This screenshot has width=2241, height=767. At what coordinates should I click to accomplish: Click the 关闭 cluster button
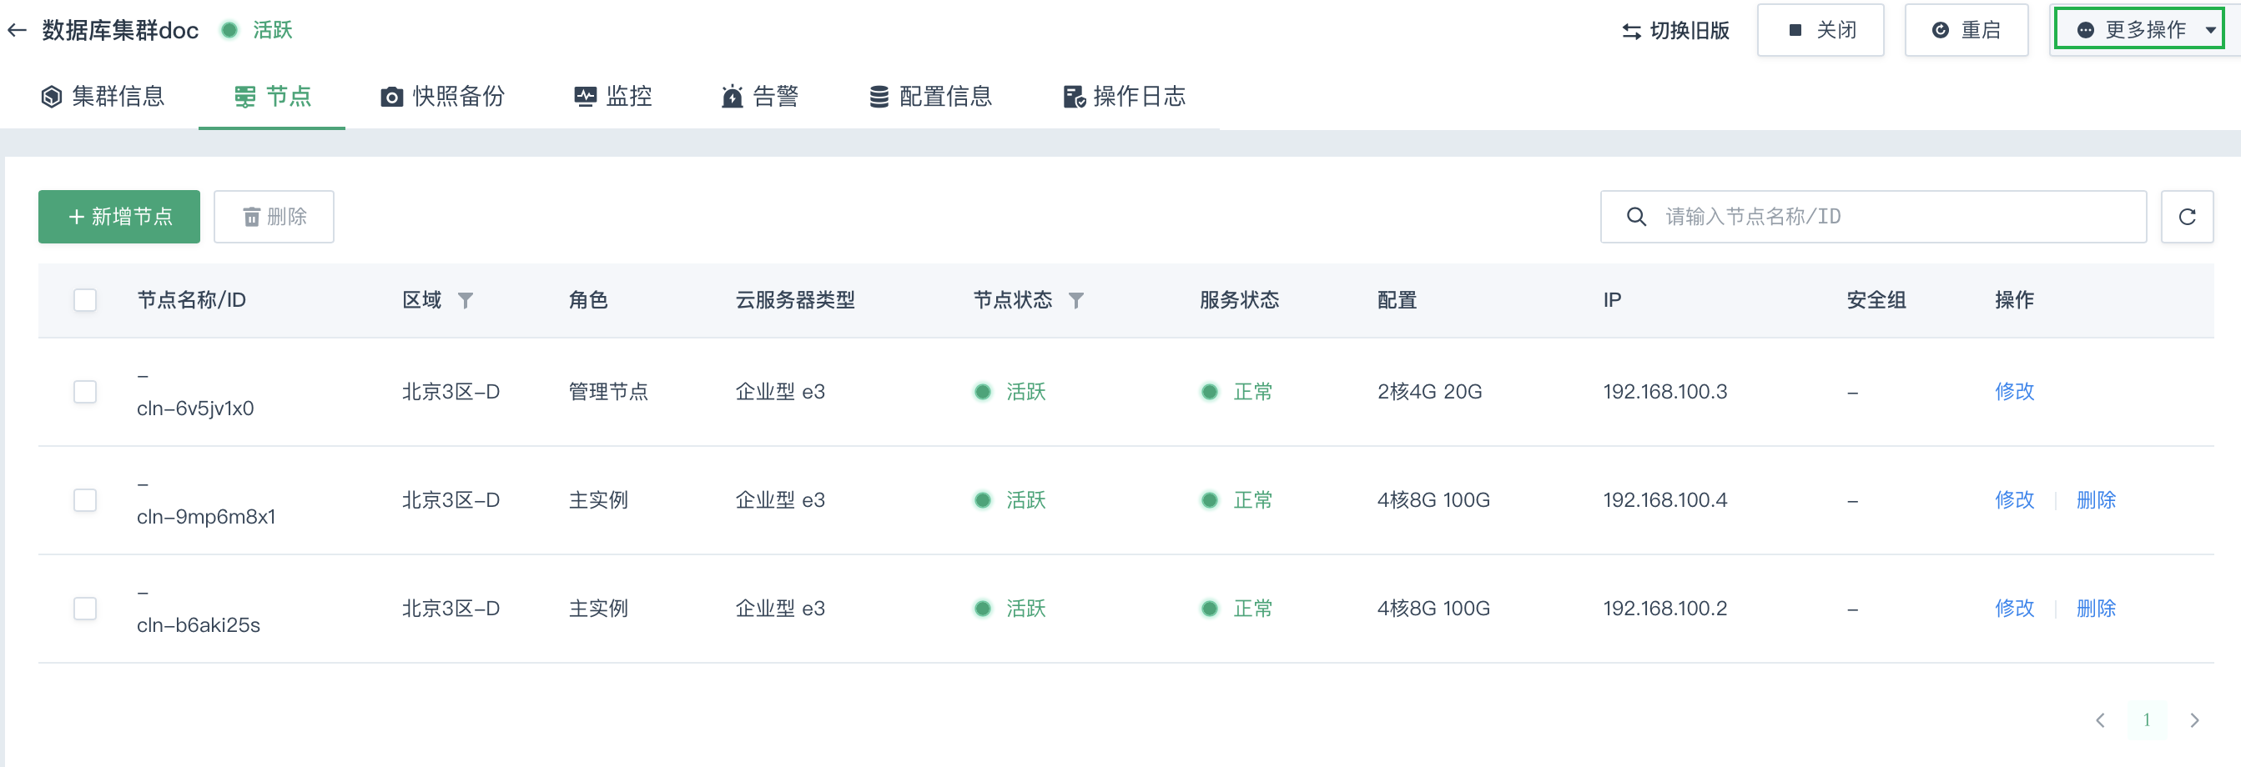click(x=1820, y=29)
